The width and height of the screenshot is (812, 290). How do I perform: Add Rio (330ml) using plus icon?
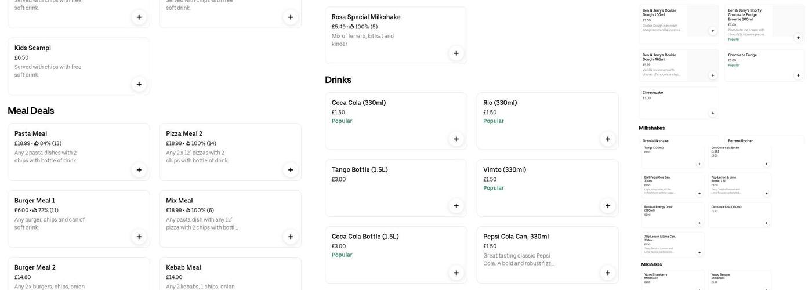coord(608,139)
